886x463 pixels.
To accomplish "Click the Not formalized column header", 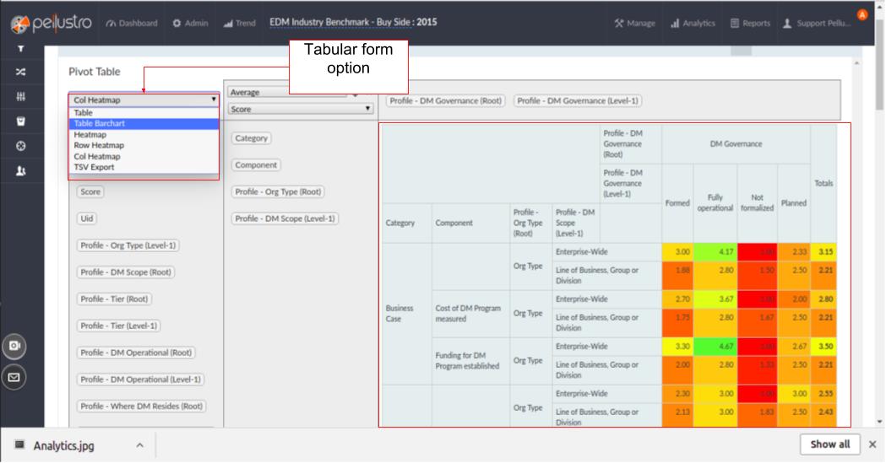I will 757,203.
